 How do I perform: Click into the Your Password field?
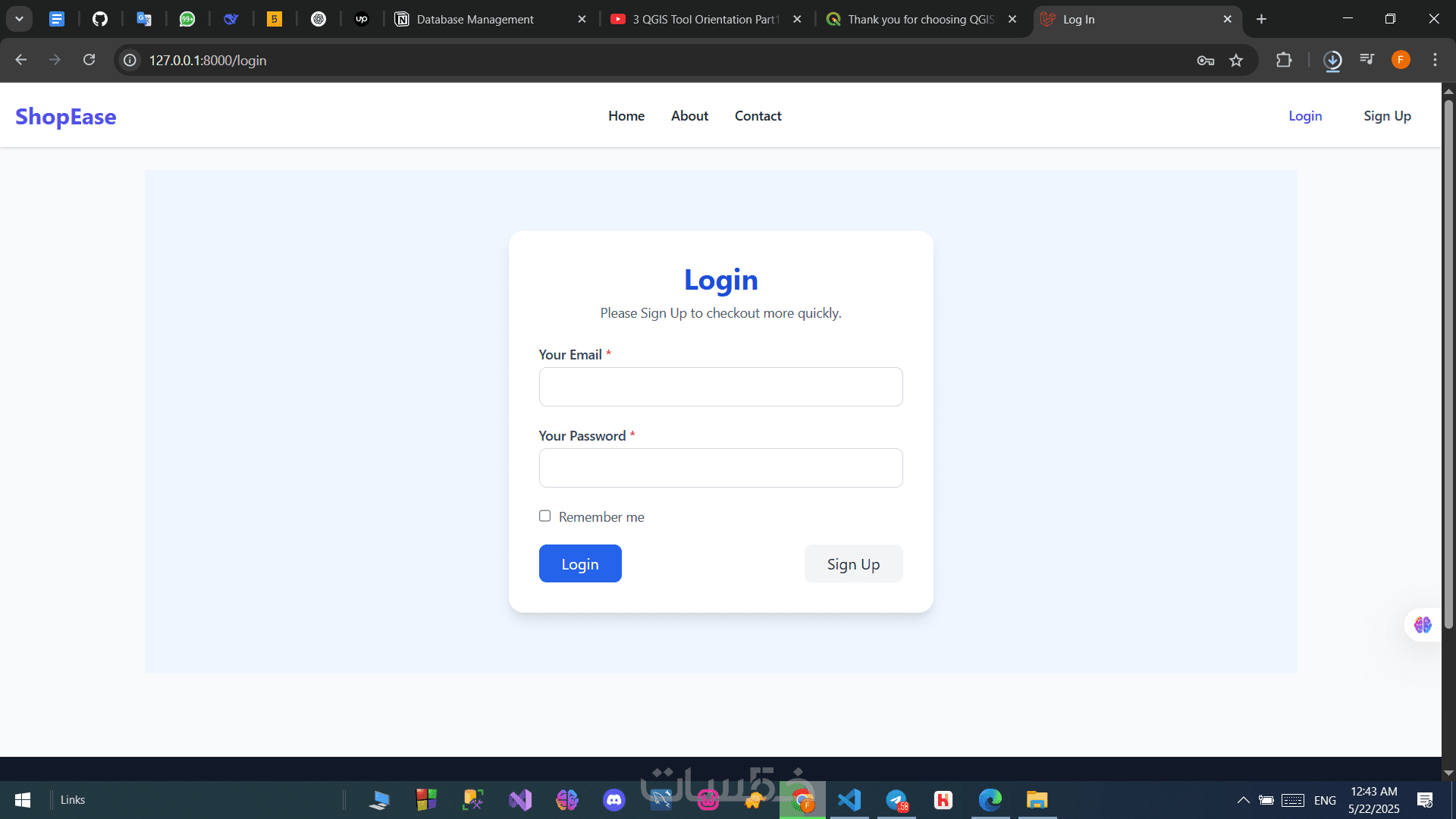click(x=720, y=468)
